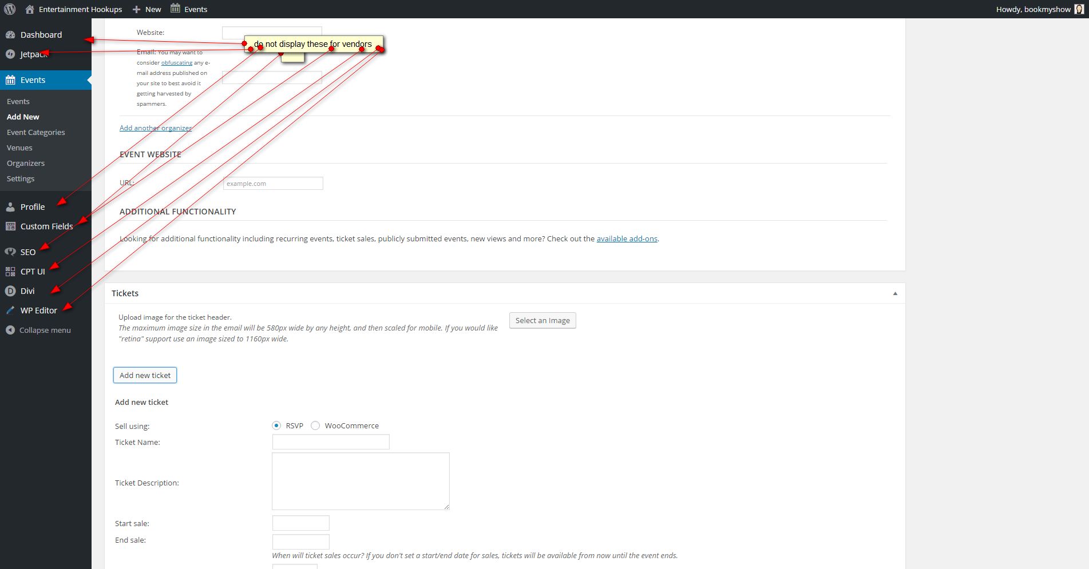The image size is (1089, 569).
Task: Focus the Ticket Name input field
Action: tap(331, 442)
